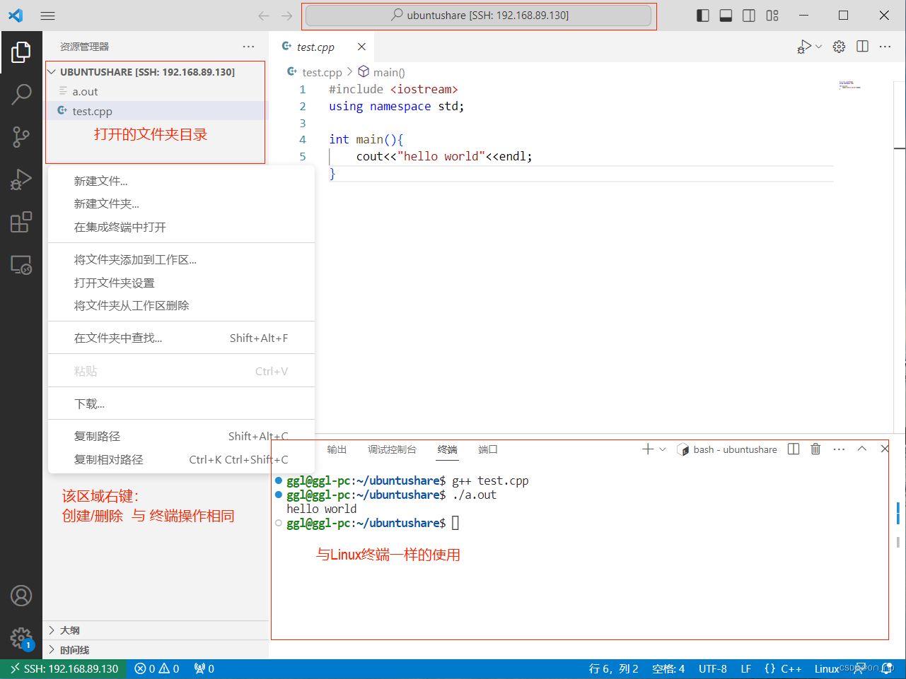Choose 在文件夹中查找... from menu
Screen dimensions: 906x679
tap(181, 338)
